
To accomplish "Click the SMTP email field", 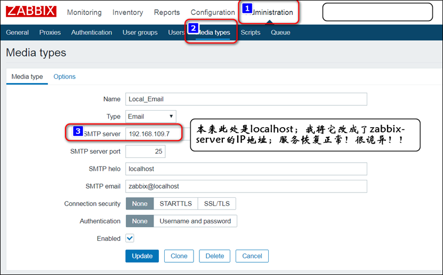I will [x=246, y=186].
